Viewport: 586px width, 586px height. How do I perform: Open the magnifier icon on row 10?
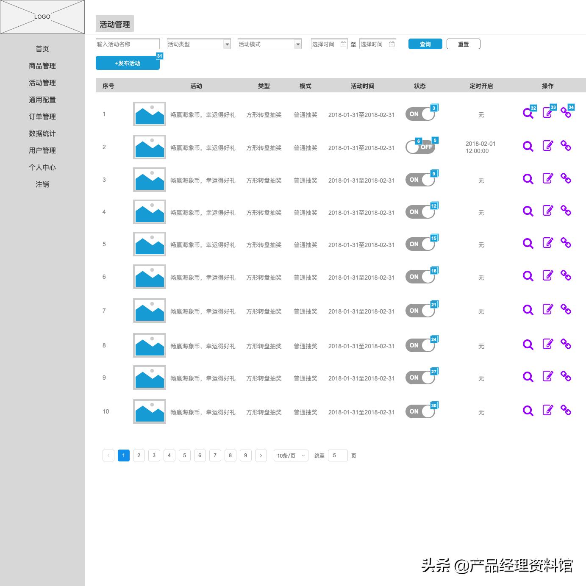[x=528, y=411]
